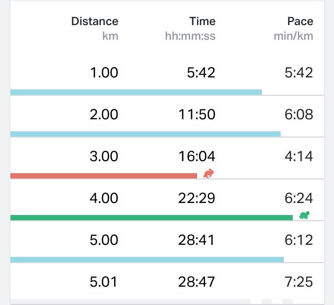
Task: Tap the 4:14 fastest pace value
Action: pyautogui.click(x=298, y=156)
